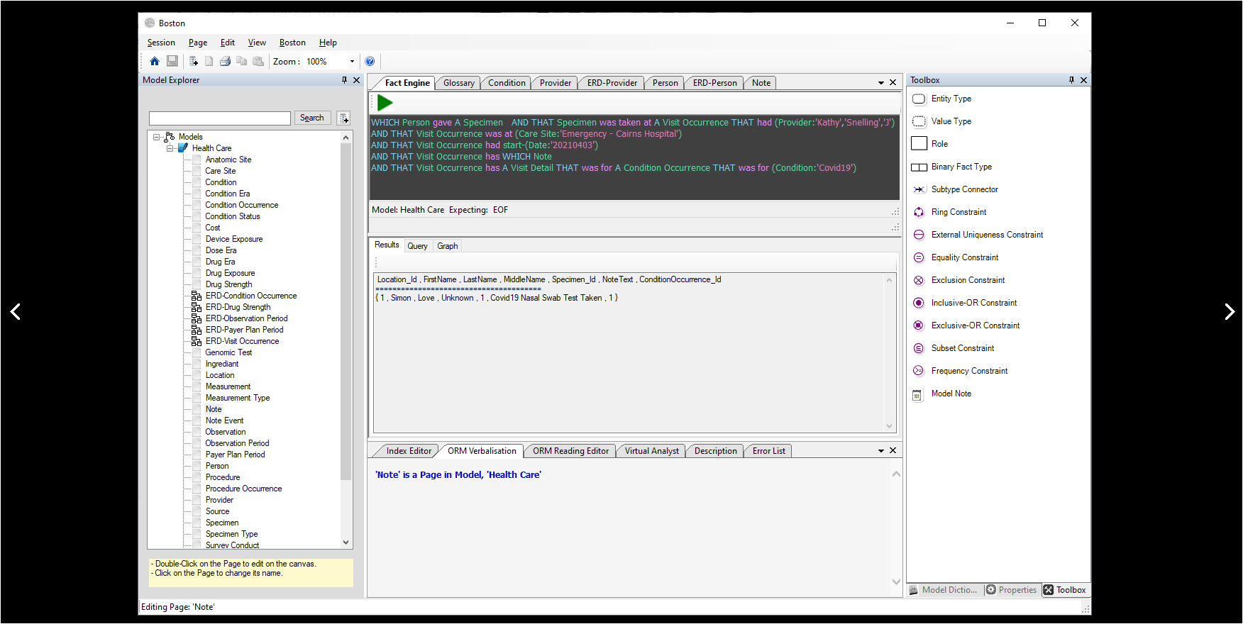Screen dimensions: 1243x624
Task: Open the Properties panel tab
Action: coord(1012,590)
